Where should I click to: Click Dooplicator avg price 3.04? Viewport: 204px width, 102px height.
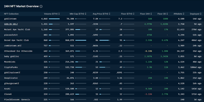click(x=95, y=78)
